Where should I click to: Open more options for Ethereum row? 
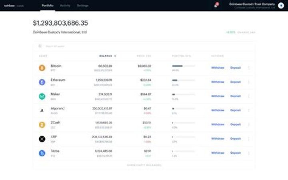[x=249, y=82]
